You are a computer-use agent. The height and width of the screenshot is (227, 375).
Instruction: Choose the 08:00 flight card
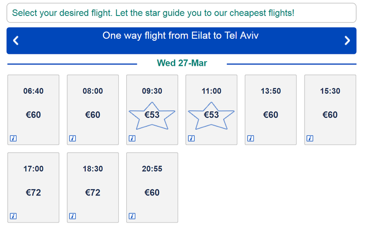(x=93, y=110)
